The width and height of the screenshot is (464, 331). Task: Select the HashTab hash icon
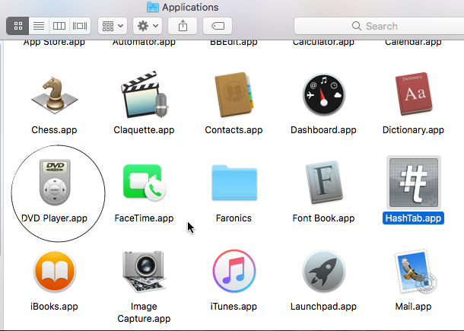click(x=414, y=183)
